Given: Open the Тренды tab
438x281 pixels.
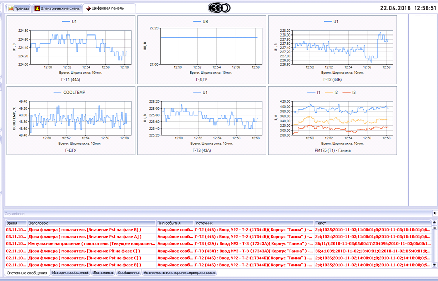Looking at the screenshot, I should [19, 8].
